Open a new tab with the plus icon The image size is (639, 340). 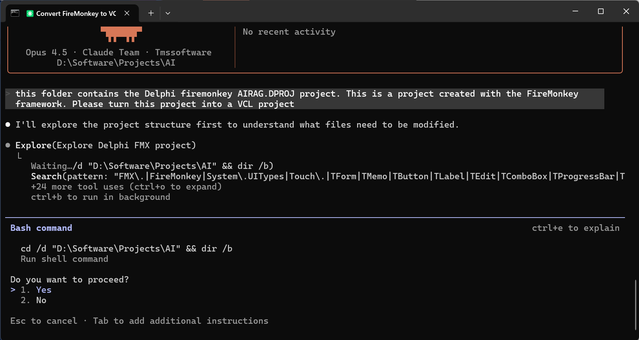(151, 13)
